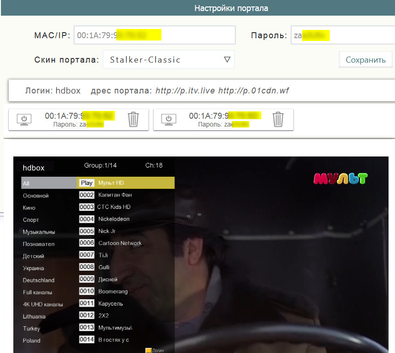Viewport: 395px width, 353px height.
Task: Open the Stalker-Classic skin dropdown
Action: pyautogui.click(x=169, y=59)
